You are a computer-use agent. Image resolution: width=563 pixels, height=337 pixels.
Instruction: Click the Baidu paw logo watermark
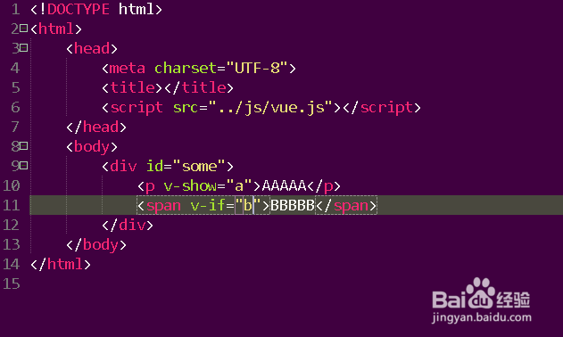tap(480, 292)
